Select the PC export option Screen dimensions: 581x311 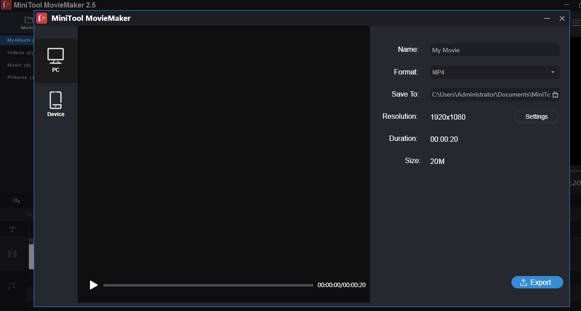tap(55, 61)
